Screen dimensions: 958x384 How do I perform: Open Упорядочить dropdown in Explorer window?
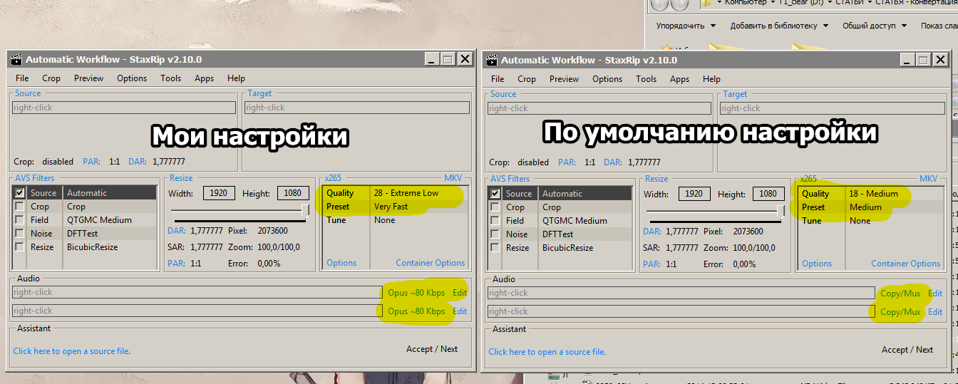point(686,26)
